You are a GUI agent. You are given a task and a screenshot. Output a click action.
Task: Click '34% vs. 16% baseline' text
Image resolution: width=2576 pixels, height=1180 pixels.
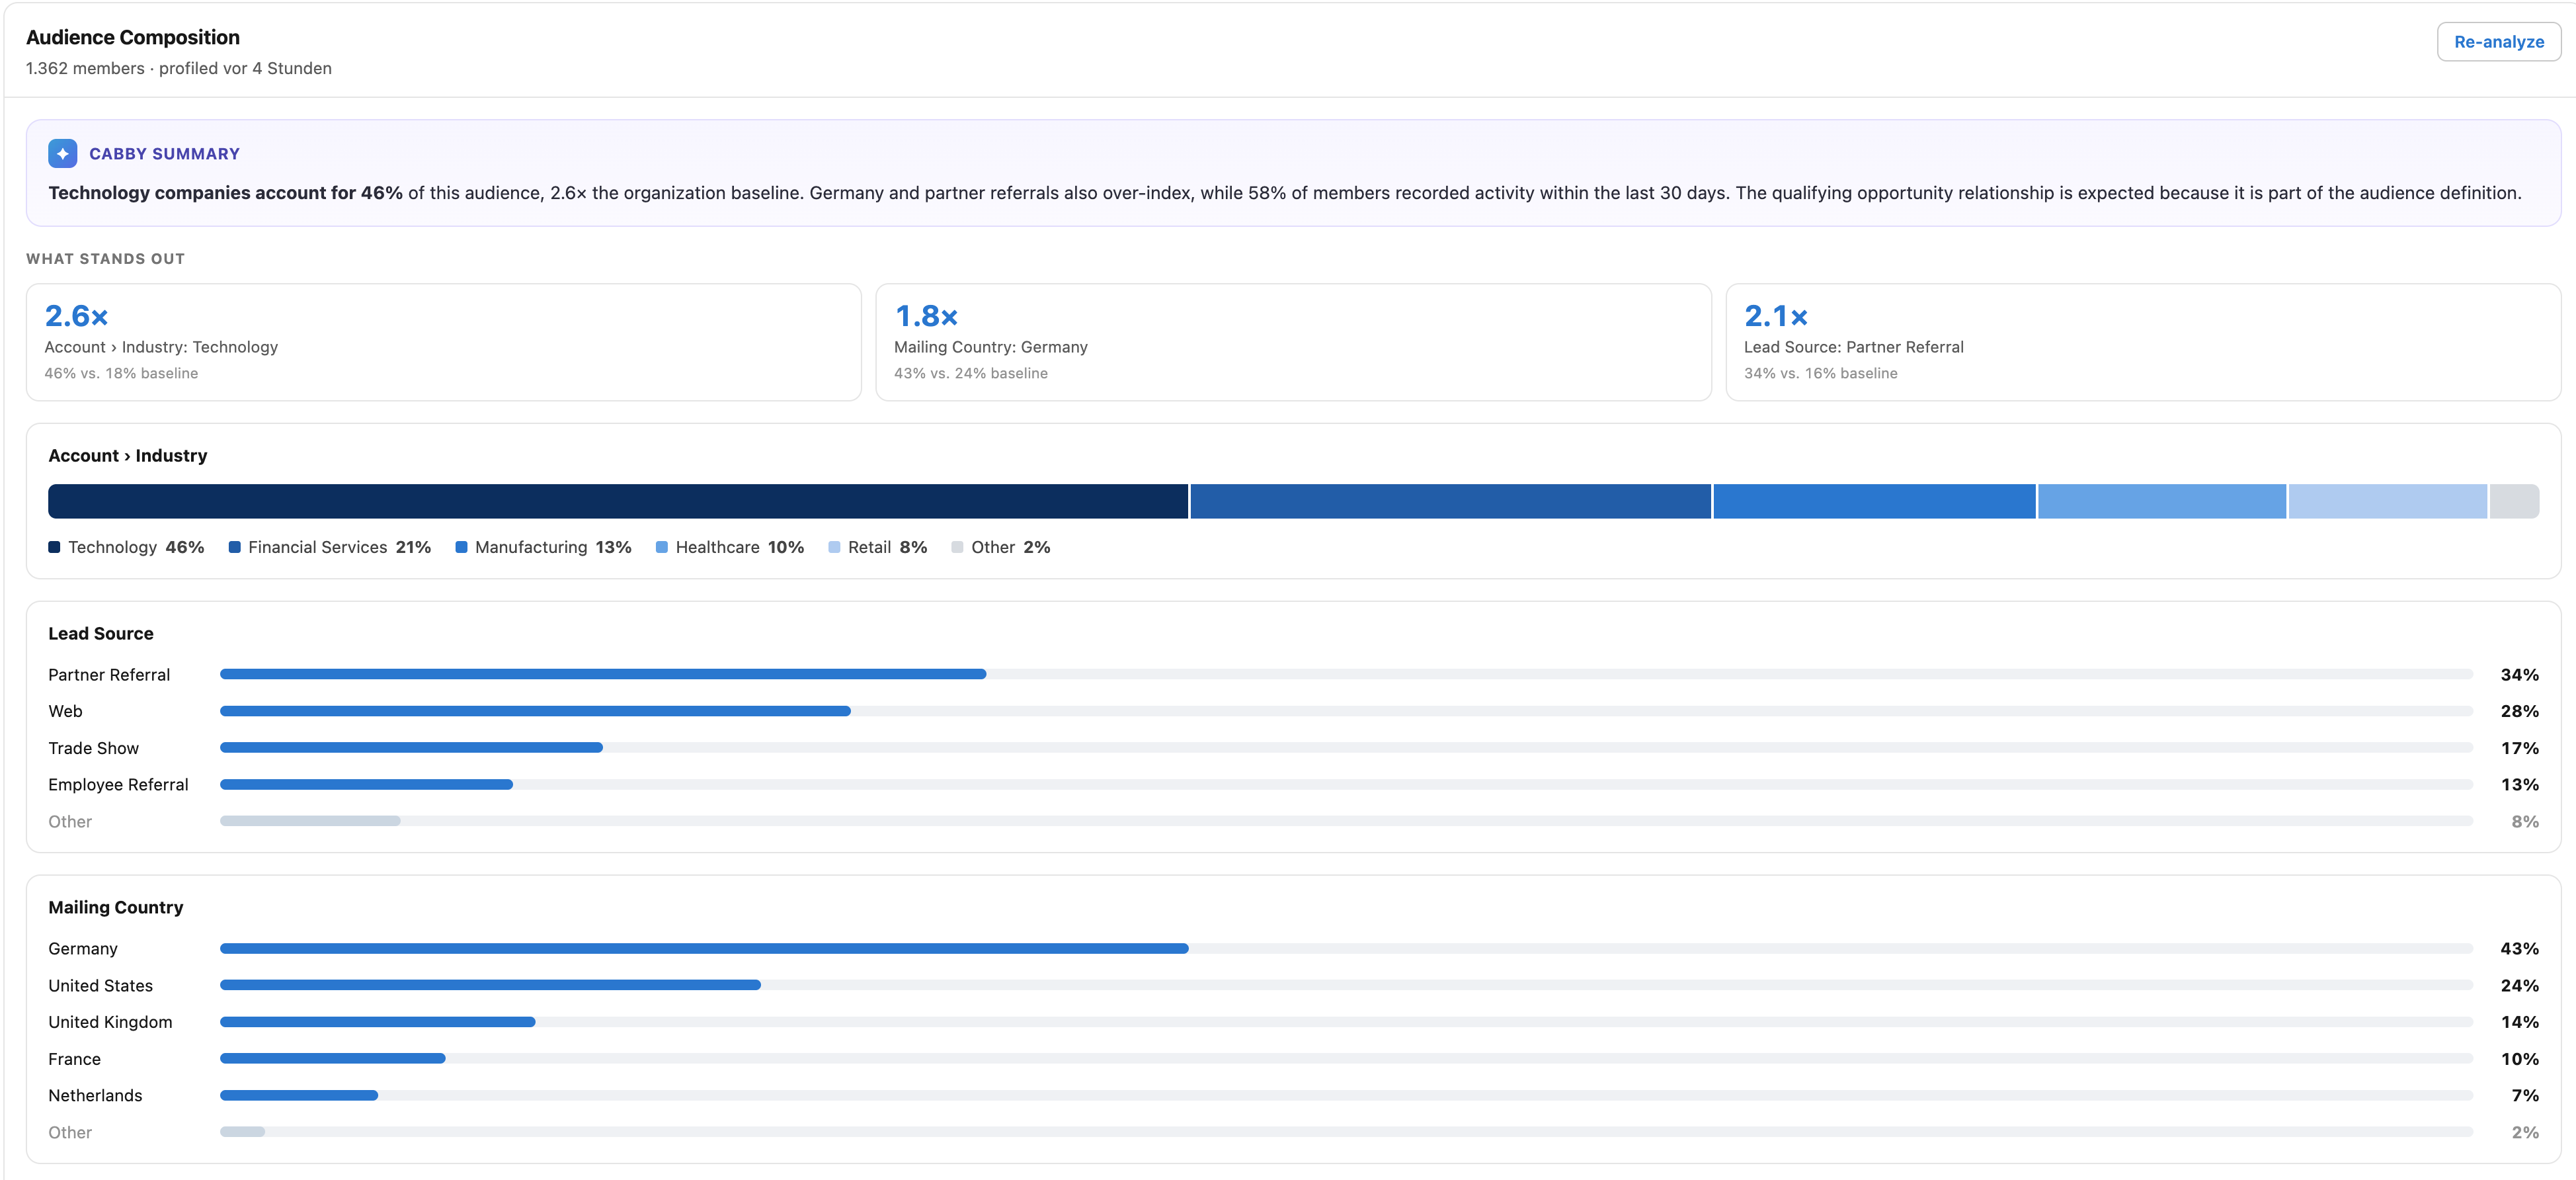coord(1820,373)
